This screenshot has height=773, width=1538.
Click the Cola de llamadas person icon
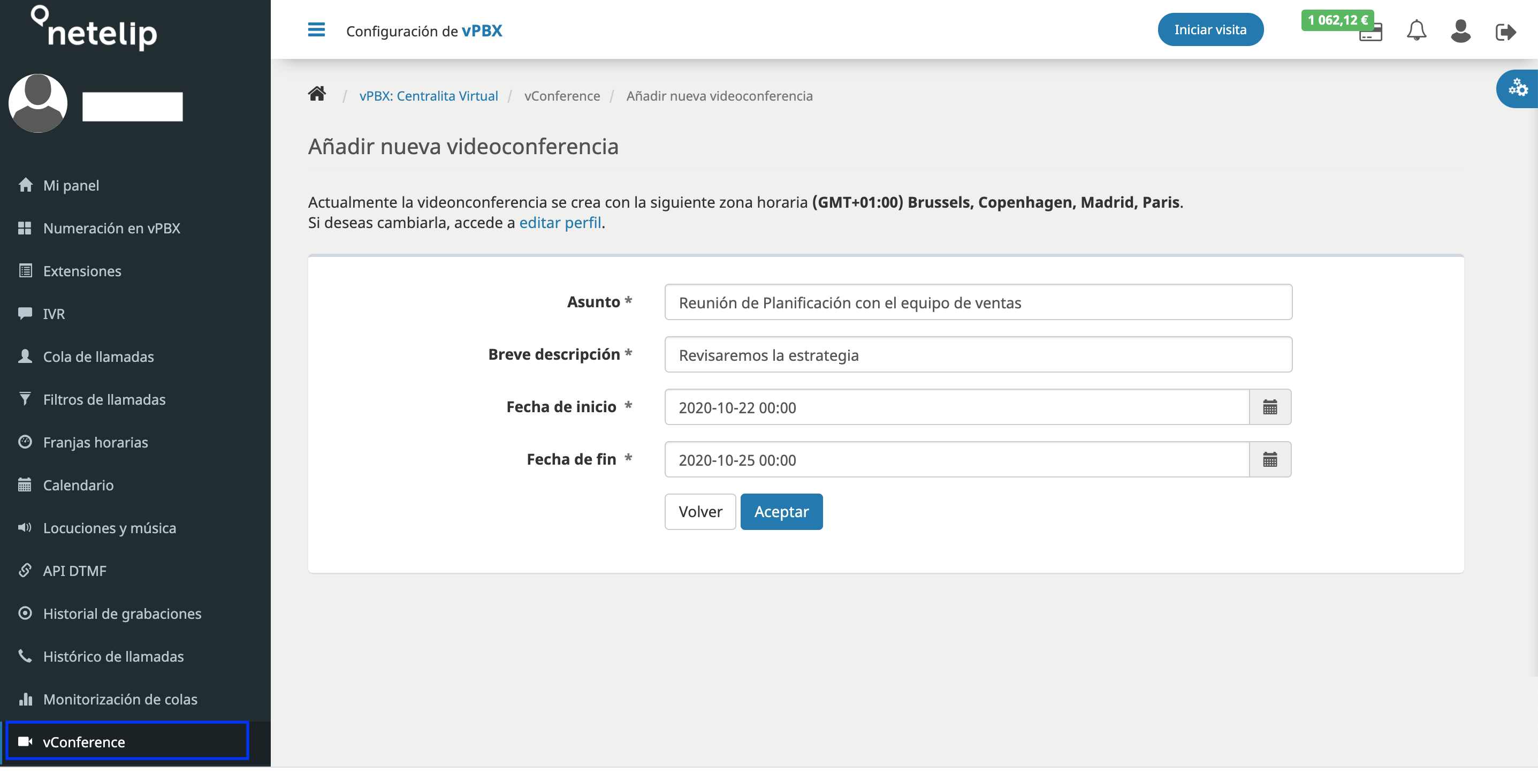25,356
